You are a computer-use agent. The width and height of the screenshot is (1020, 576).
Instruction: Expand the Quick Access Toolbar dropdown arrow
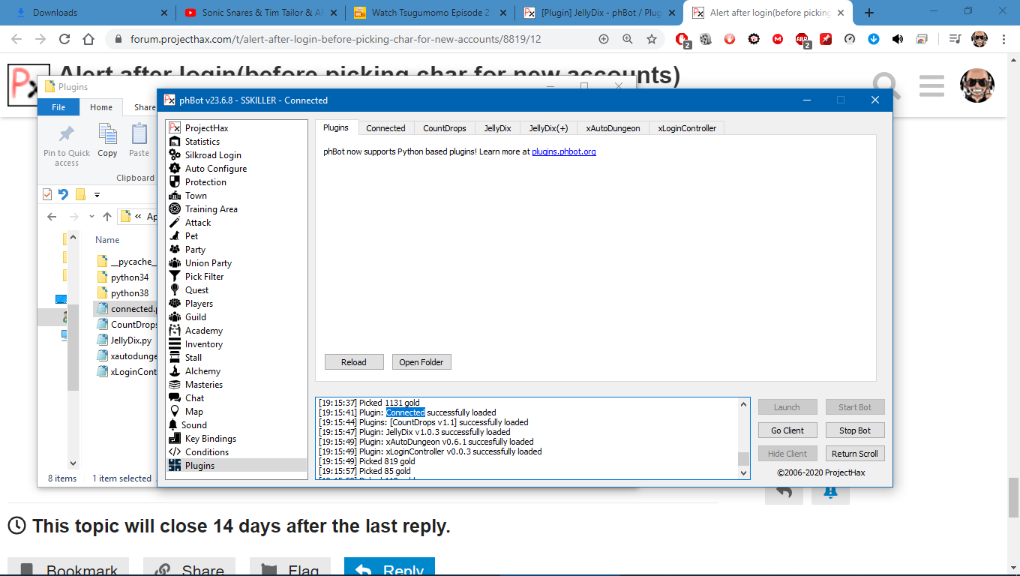pyautogui.click(x=97, y=195)
